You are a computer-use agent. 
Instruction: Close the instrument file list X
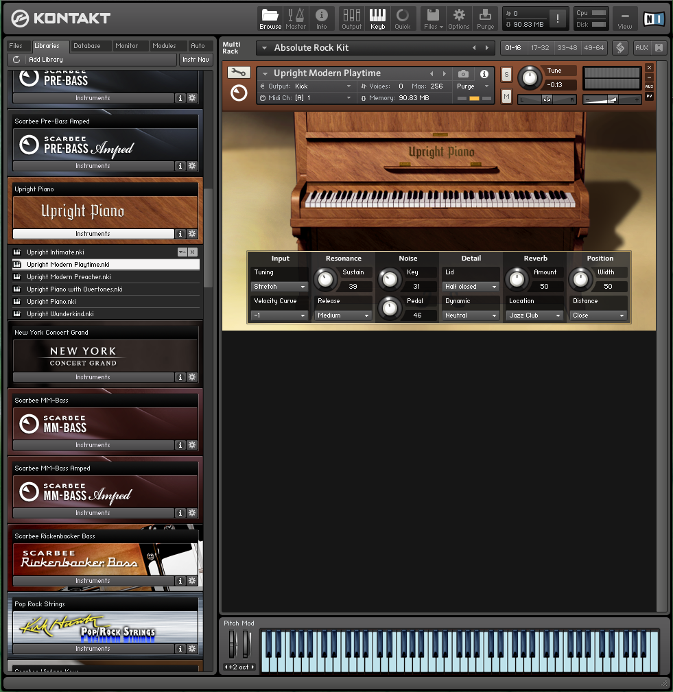(x=193, y=252)
